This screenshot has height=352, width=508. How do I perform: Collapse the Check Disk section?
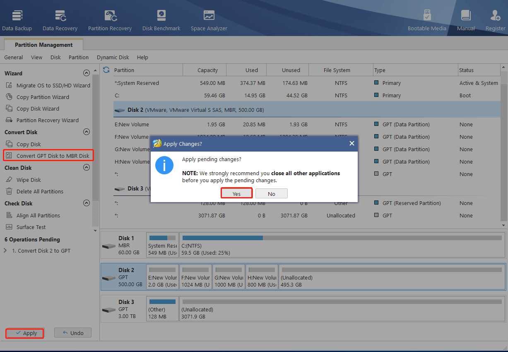pyautogui.click(x=86, y=203)
